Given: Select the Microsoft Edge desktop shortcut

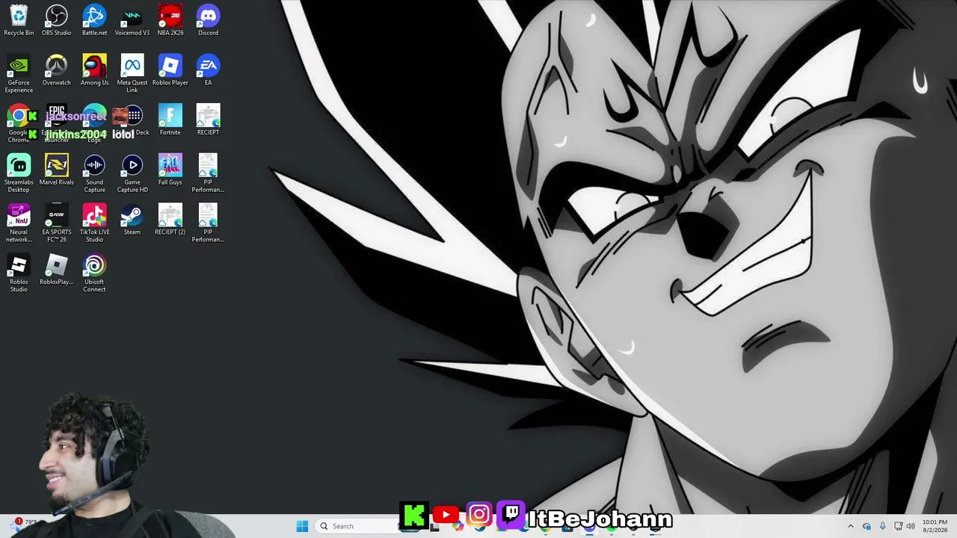Looking at the screenshot, I should point(94,124).
